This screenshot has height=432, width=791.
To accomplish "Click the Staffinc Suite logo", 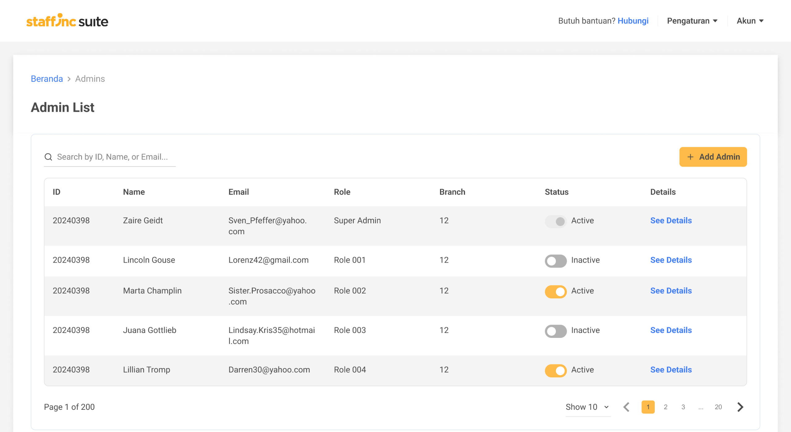I will tap(67, 21).
